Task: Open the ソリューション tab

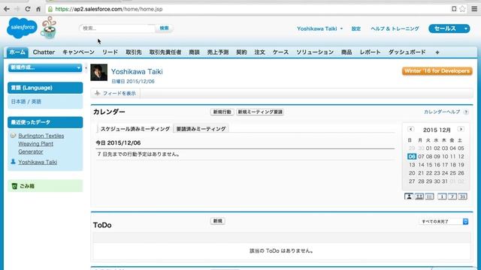Action: 315,52
